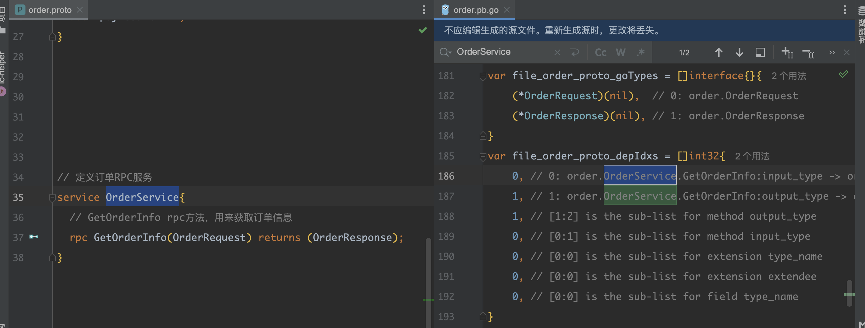Click *OrderRequest on line 182
Image resolution: width=865 pixels, height=328 pixels.
pos(558,96)
